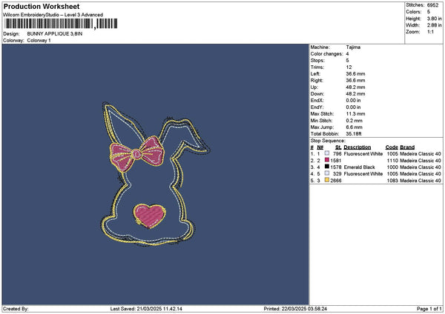Click 'Emerald Black' description text
Screen dimensions: 445x314
[359, 167]
